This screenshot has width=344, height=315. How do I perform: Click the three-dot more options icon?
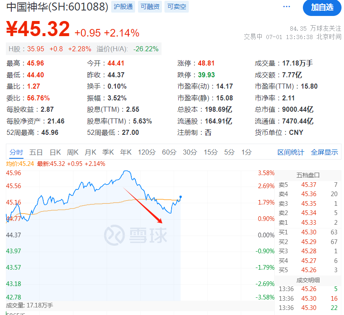(x=287, y=7)
